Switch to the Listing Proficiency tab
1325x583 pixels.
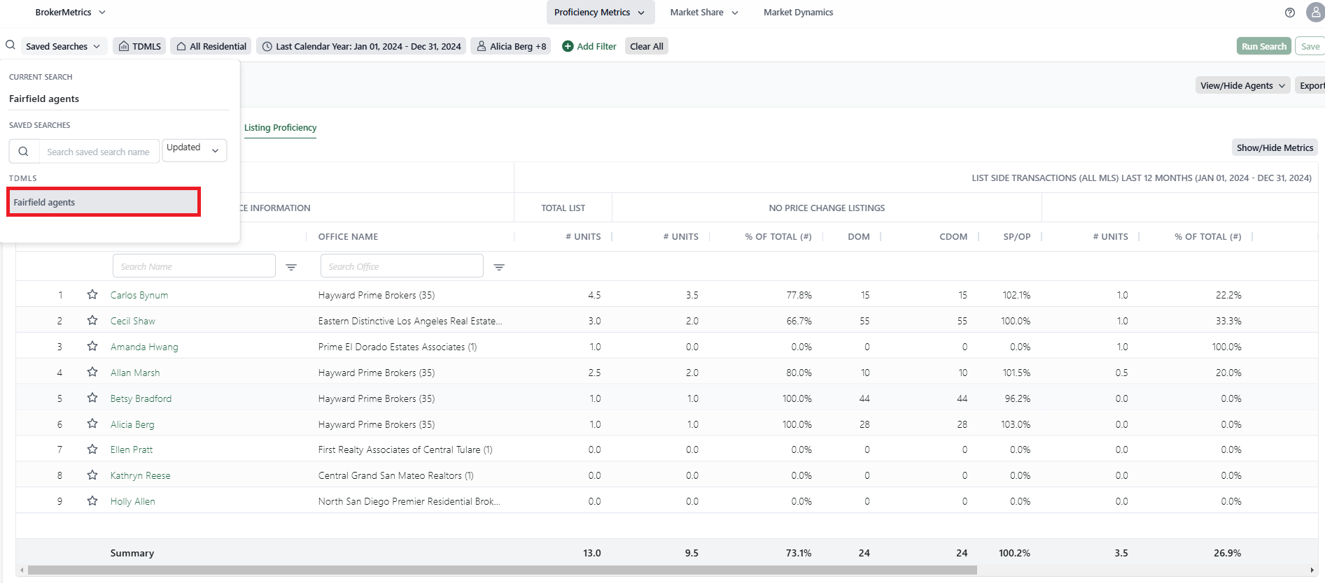click(280, 128)
